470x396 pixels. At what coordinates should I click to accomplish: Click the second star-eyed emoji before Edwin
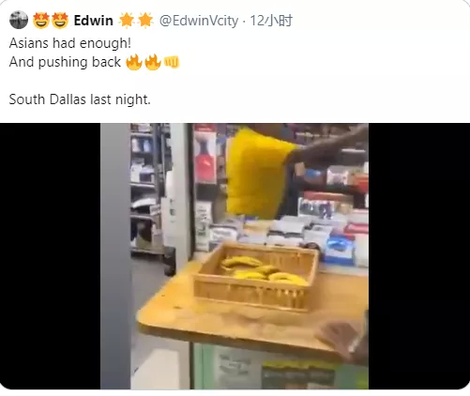(60, 21)
